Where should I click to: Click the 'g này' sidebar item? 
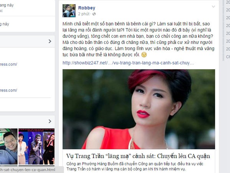(x=5, y=24)
